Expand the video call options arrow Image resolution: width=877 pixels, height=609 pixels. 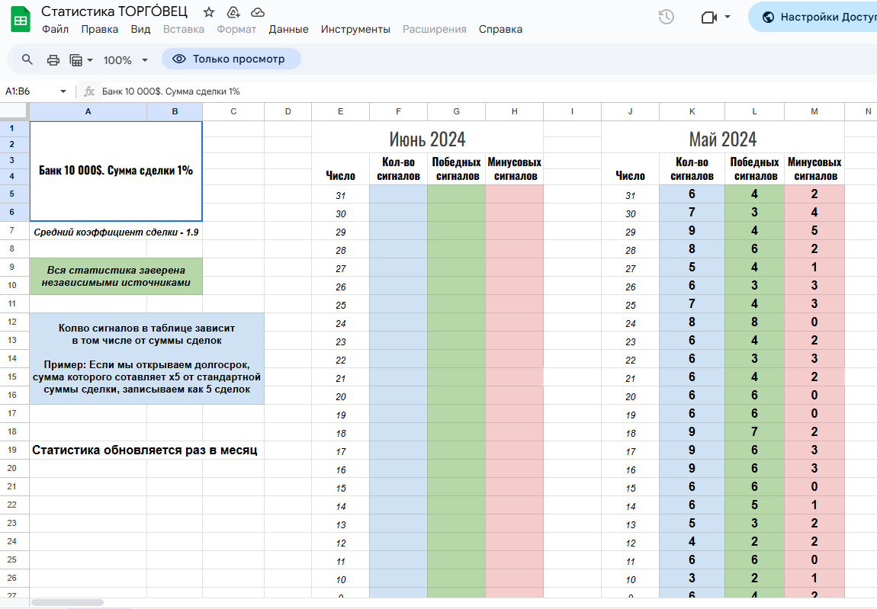tap(728, 17)
